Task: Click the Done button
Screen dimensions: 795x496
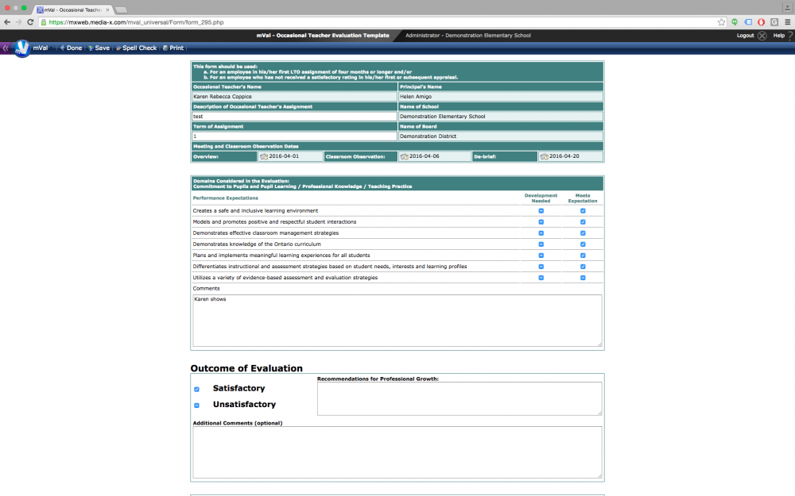Action: click(72, 48)
